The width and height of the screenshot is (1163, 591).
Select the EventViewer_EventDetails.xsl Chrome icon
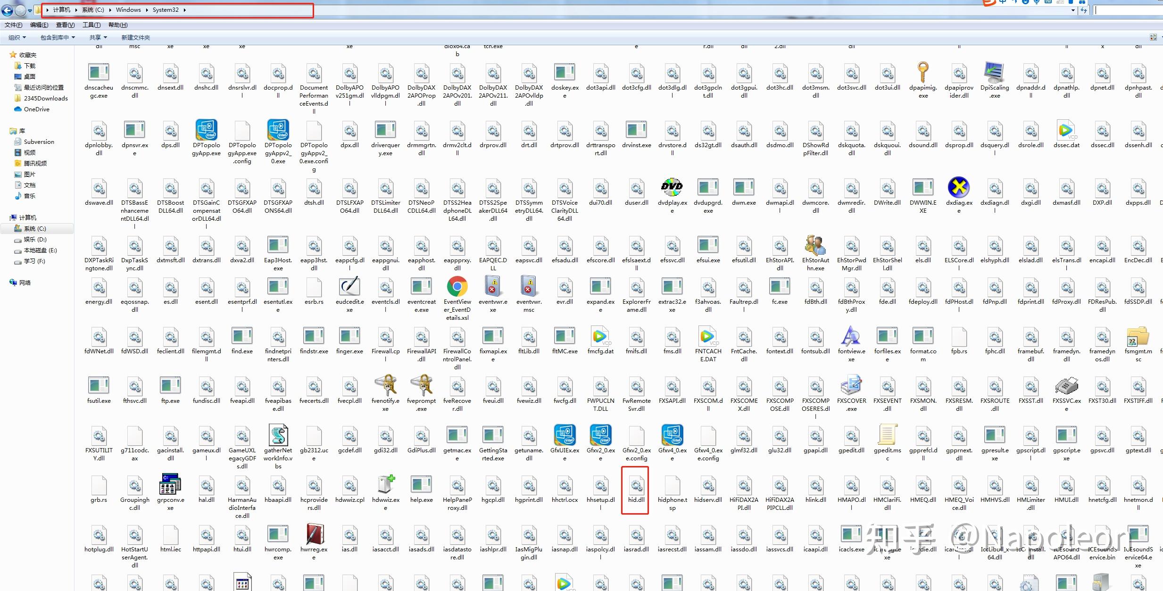tap(457, 286)
